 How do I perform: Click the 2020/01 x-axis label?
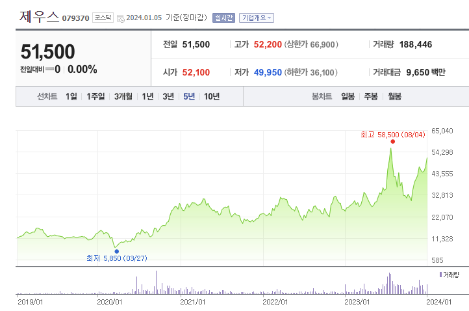110,302
